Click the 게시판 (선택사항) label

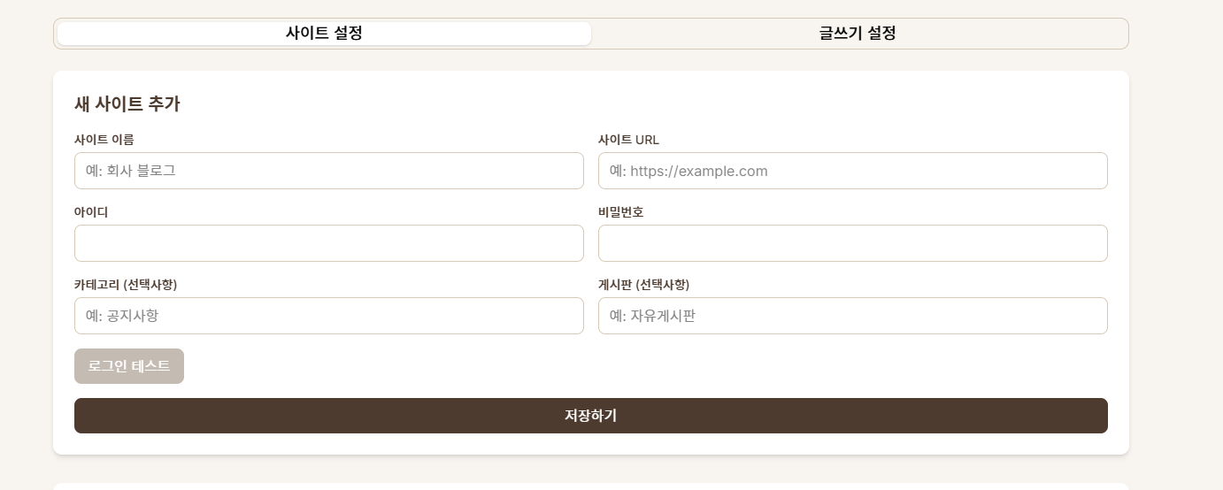click(x=643, y=285)
